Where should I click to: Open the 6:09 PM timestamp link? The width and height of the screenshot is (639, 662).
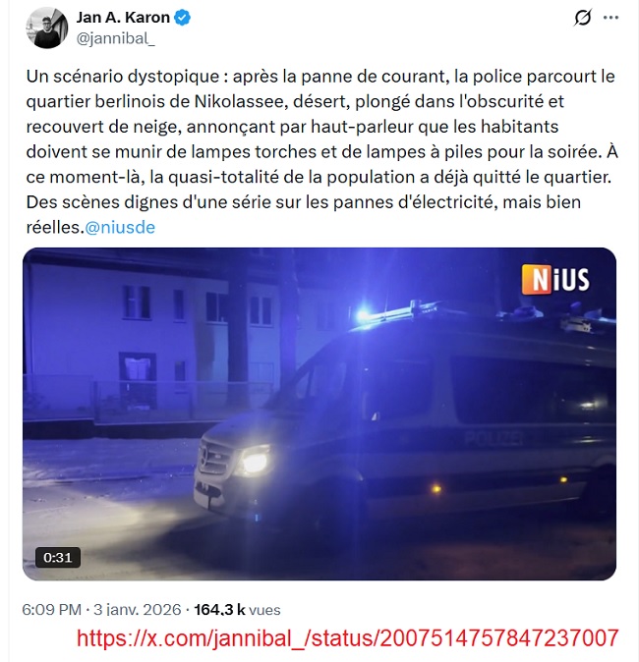coord(51,610)
